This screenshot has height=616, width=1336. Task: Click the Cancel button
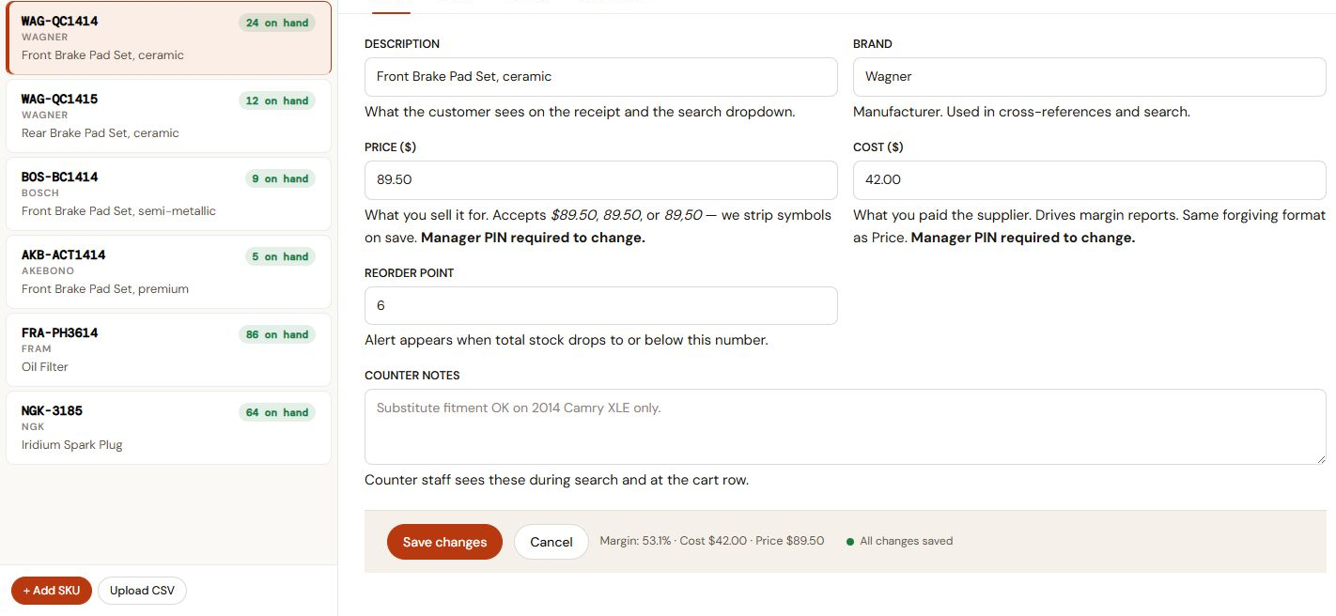[x=551, y=542]
